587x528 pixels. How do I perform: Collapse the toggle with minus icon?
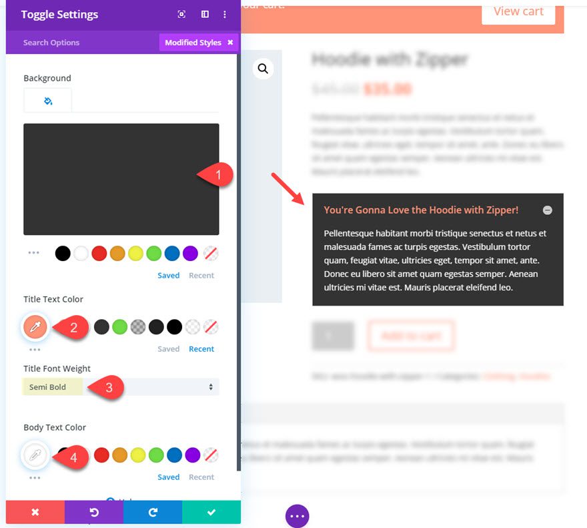coord(548,210)
